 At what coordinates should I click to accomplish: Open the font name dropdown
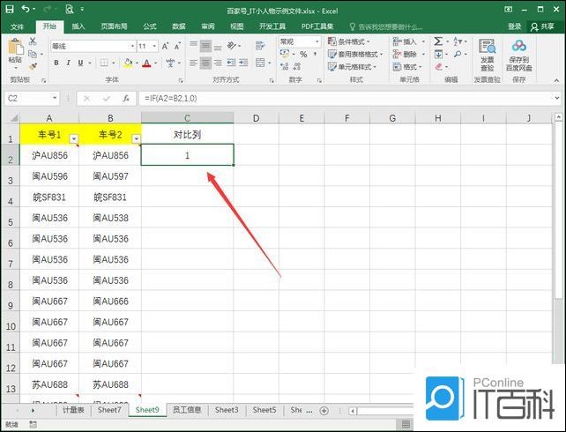(132, 46)
